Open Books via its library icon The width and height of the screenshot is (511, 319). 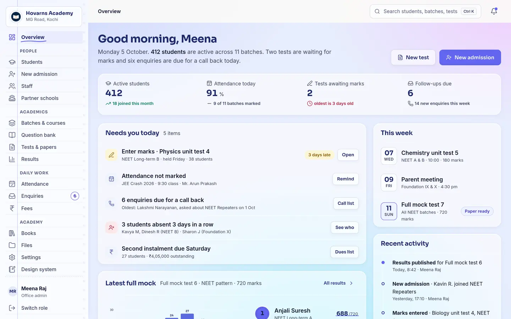tap(12, 233)
